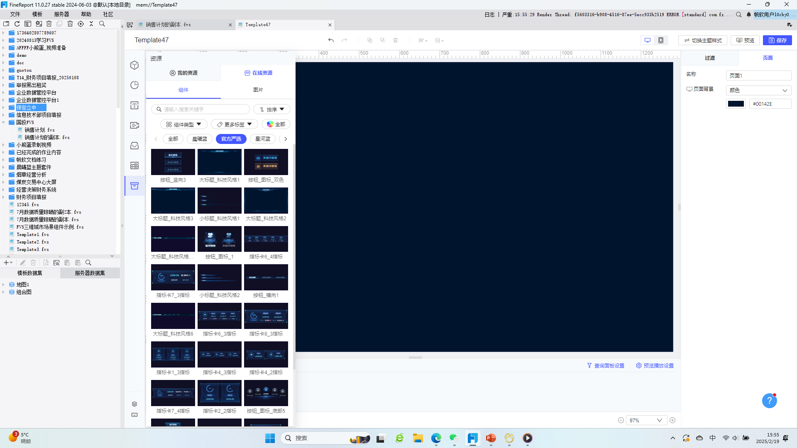Open the 帮助 menu
Screen dimensions: 797x448
point(86,14)
